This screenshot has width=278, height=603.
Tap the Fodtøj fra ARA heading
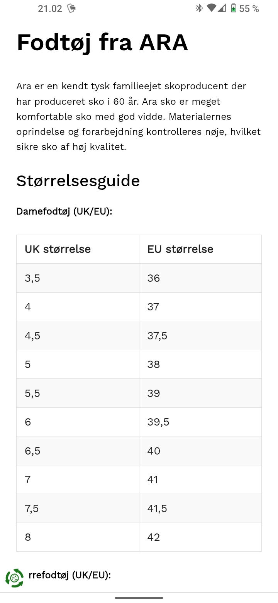102,42
